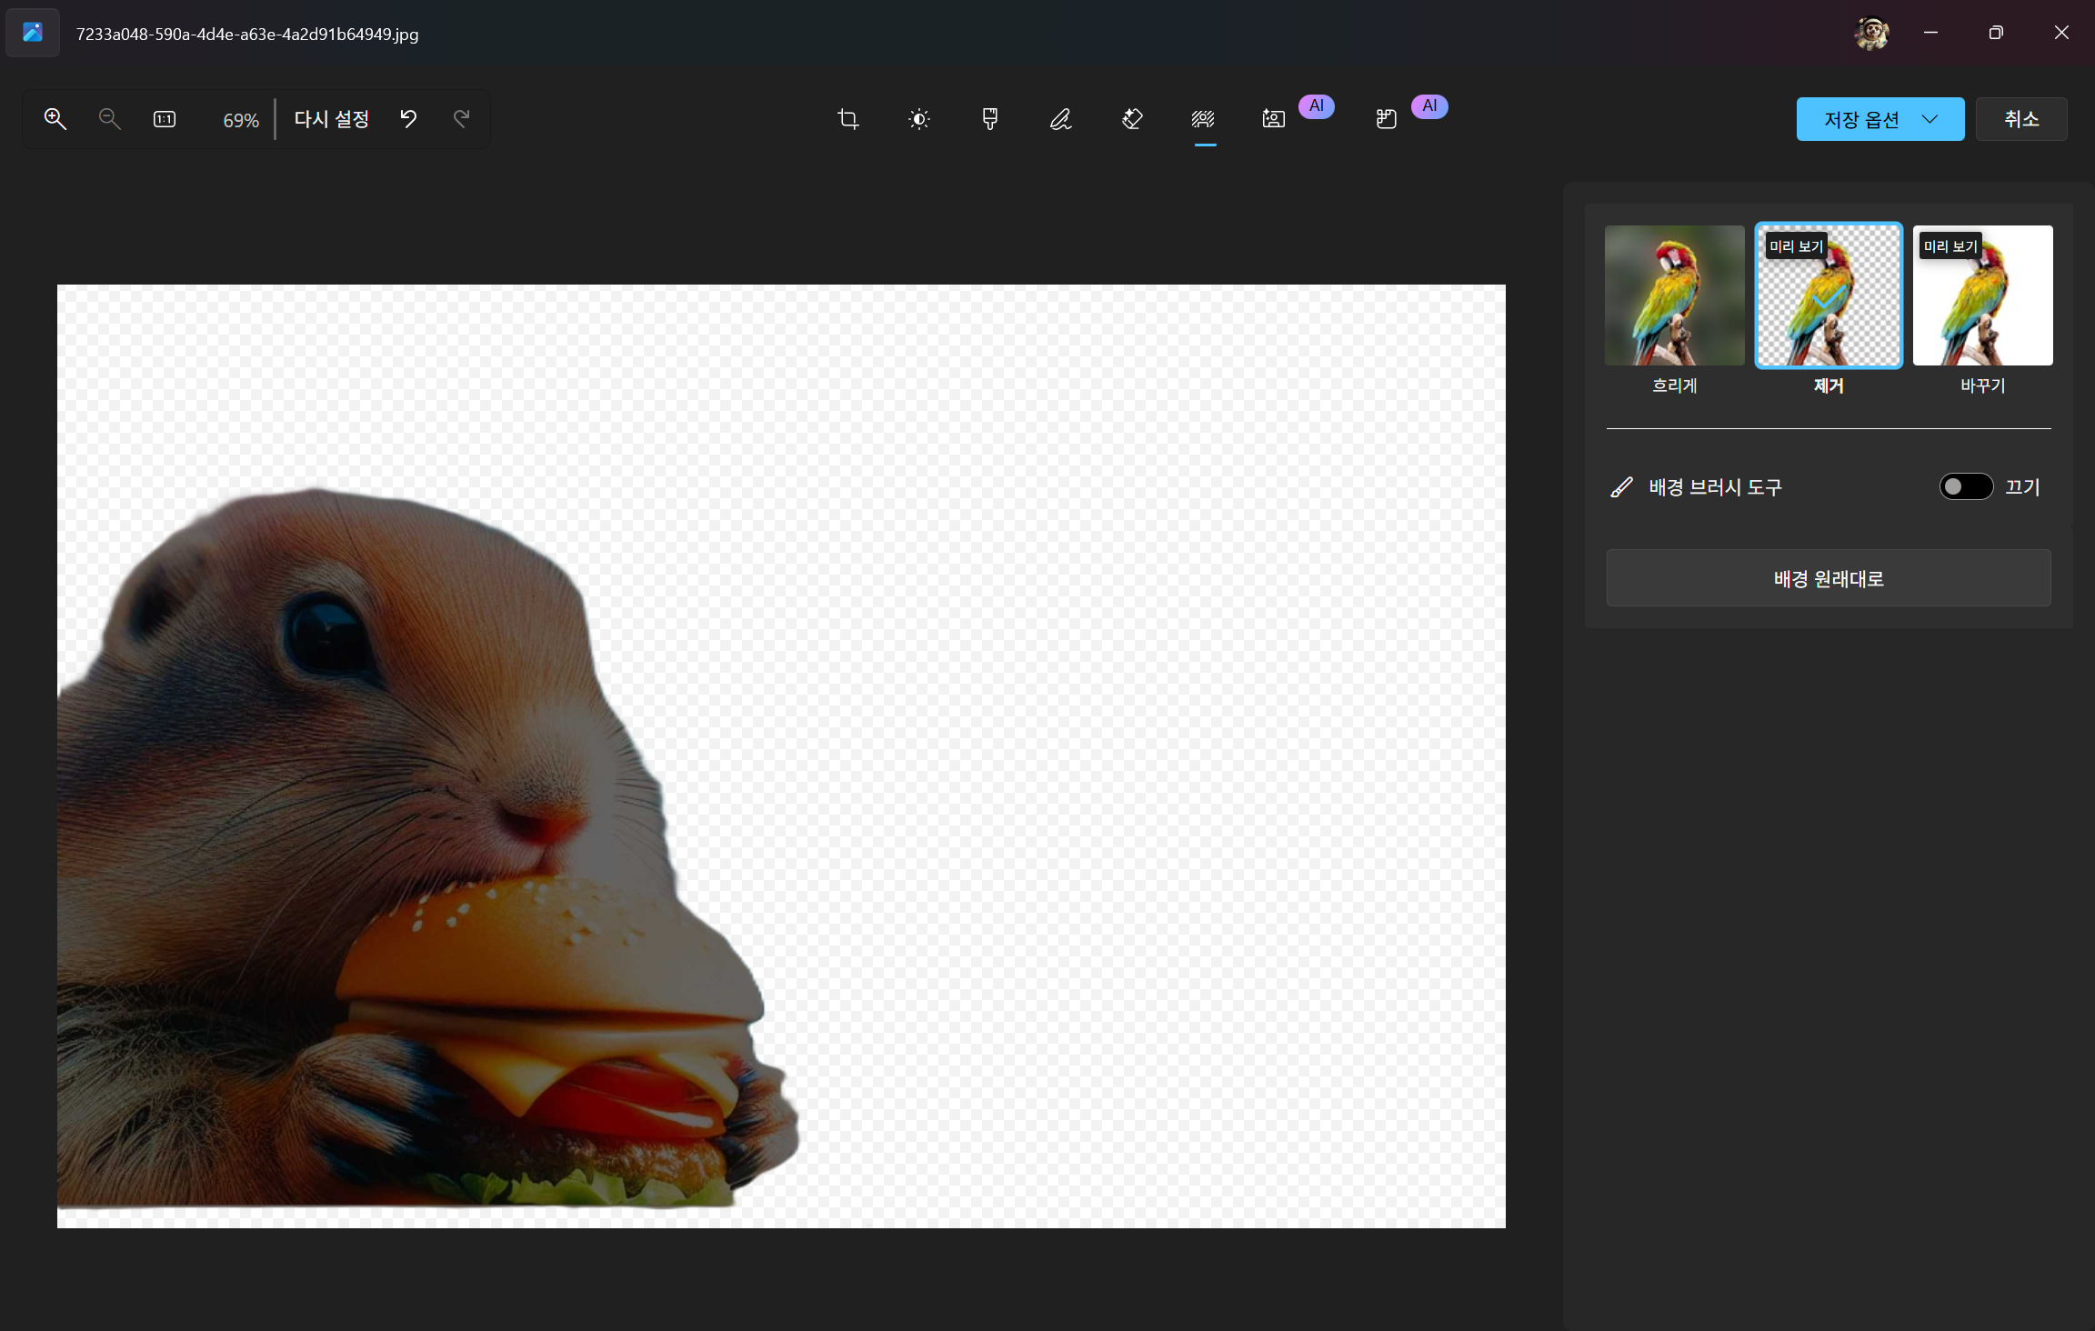The image size is (2095, 1331).
Task: Click the 취소 button
Action: [x=2020, y=119]
